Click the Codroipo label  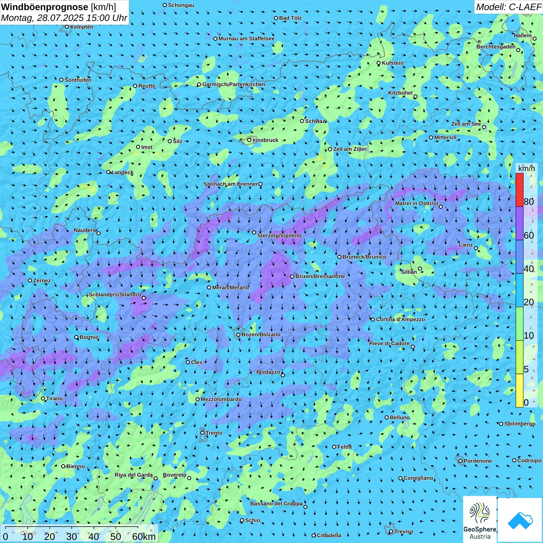[x=529, y=460]
